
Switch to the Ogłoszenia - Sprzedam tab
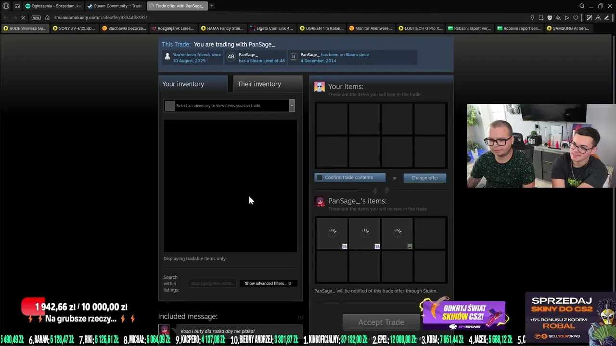click(53, 6)
